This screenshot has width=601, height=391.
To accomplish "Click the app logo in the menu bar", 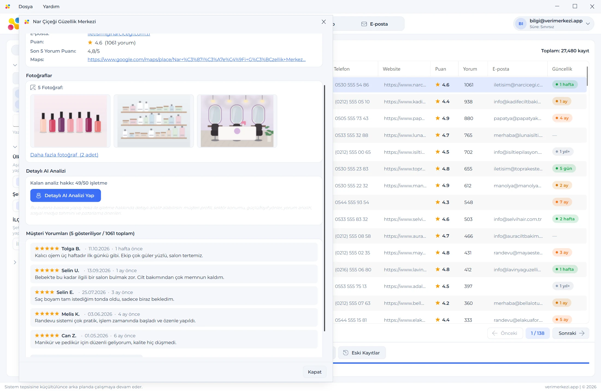I will point(8,7).
